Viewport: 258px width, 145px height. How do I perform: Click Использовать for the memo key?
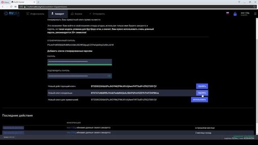(200, 99)
